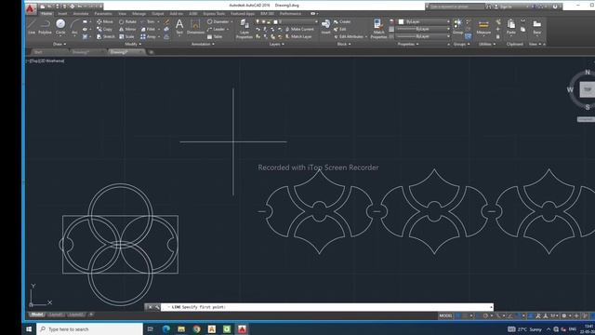Expand the Draw panel

(x=59, y=44)
